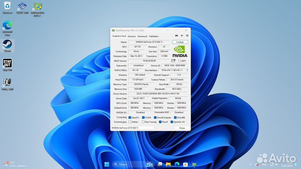301x169 pixels.
Task: Toggle the UEFI checkbox
Action: [x=179, y=61]
